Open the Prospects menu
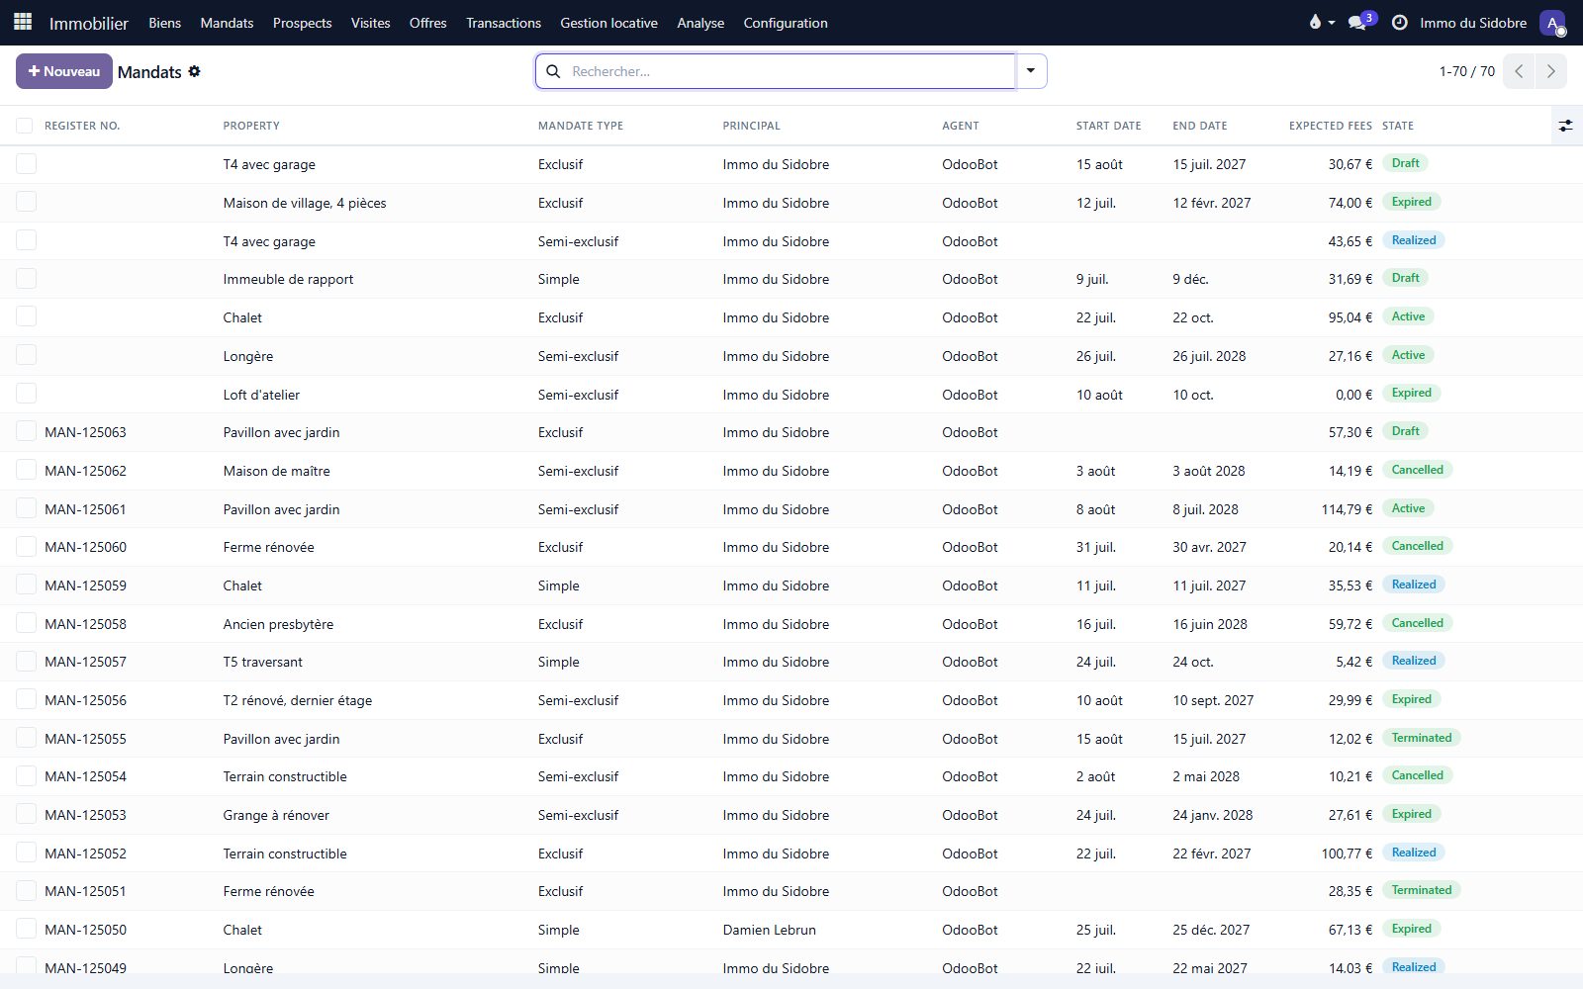The width and height of the screenshot is (1583, 989). click(302, 23)
